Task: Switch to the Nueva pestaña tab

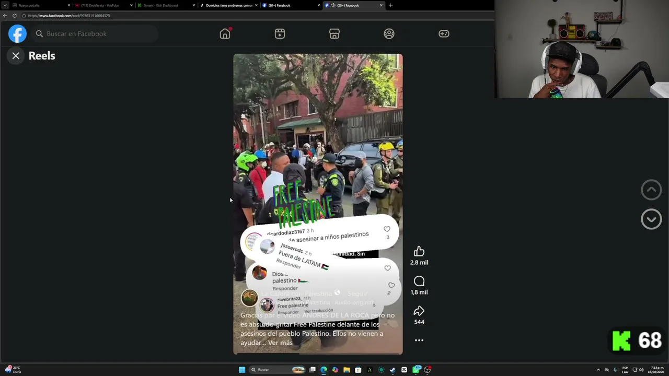Action: pyautogui.click(x=41, y=5)
